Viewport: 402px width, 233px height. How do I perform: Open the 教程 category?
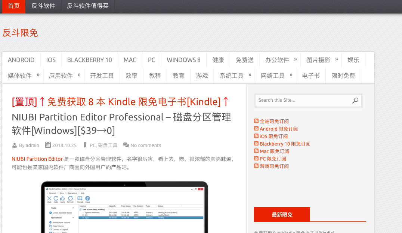[x=155, y=76]
